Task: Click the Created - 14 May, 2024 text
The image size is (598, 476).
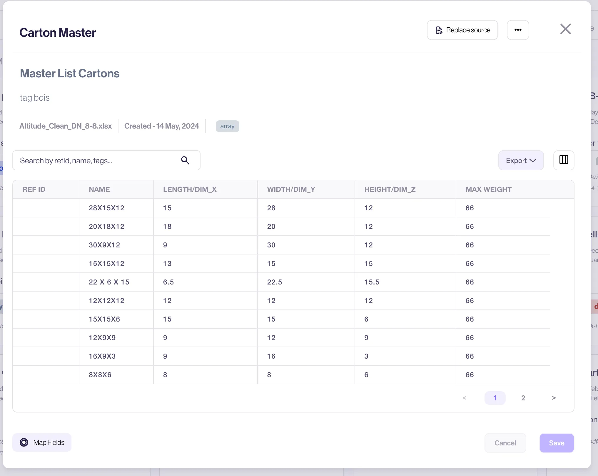Action: (x=162, y=126)
